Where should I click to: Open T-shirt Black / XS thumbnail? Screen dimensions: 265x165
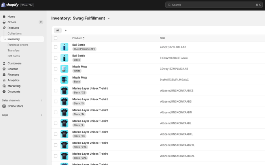(64, 91)
